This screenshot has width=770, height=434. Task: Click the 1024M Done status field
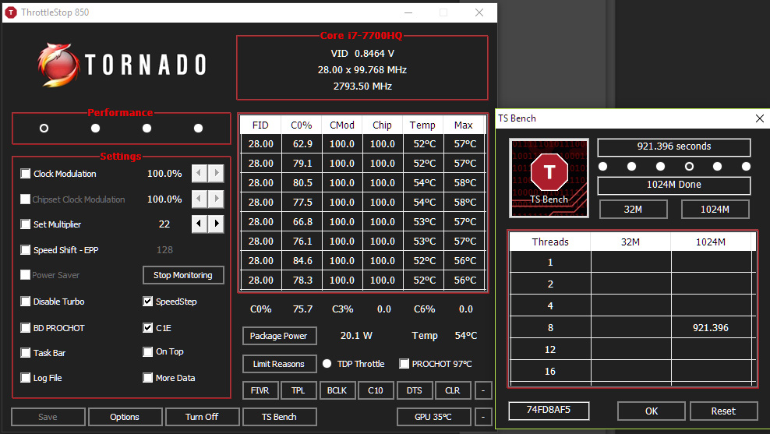point(673,185)
